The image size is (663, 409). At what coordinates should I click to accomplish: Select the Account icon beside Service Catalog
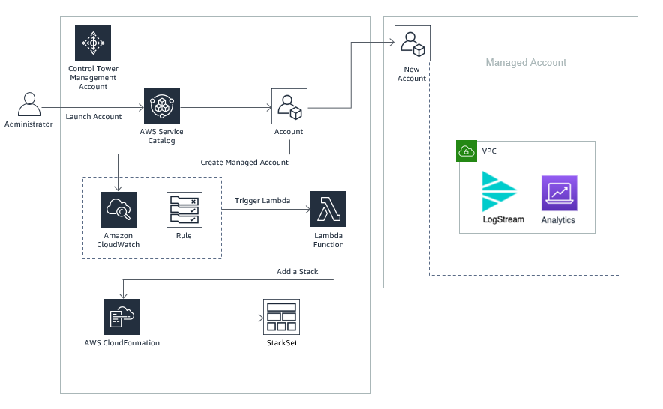(289, 106)
